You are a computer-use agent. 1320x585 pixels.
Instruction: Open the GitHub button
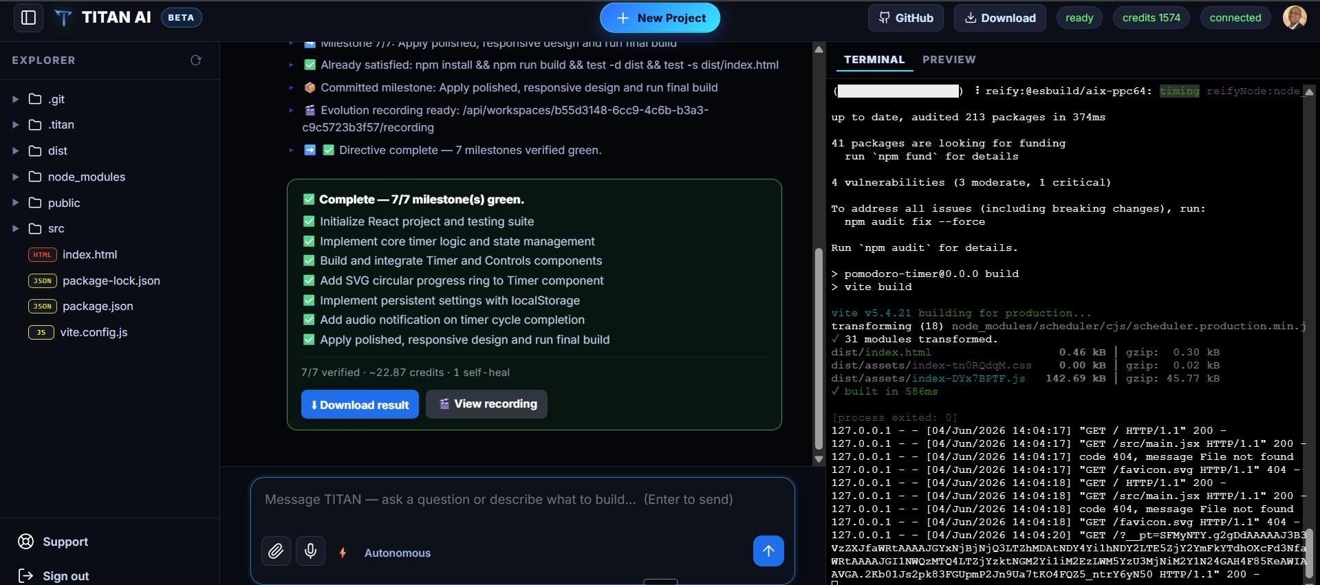point(905,18)
